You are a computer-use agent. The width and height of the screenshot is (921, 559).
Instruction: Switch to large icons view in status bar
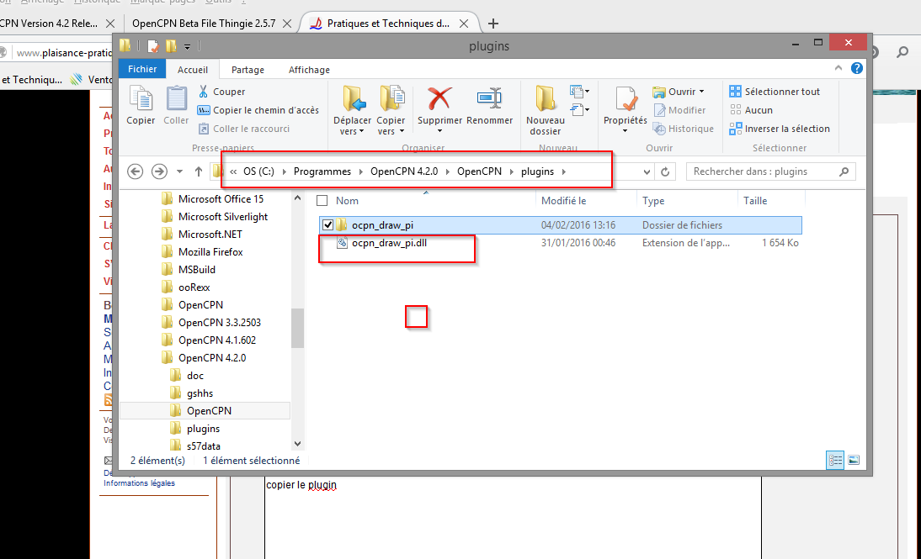[x=854, y=461]
